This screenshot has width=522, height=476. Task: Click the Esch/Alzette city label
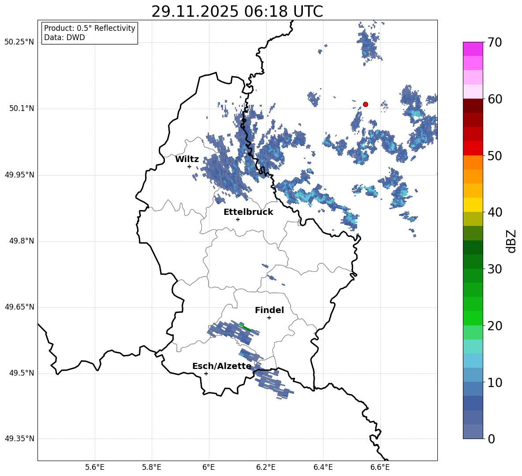222,366
